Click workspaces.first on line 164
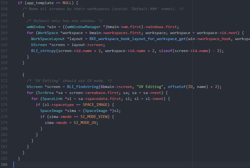Screen dimensions: 250x168 click(x=123, y=33)
